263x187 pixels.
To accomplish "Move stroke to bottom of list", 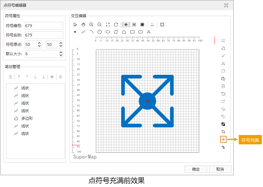I will coord(44,77).
